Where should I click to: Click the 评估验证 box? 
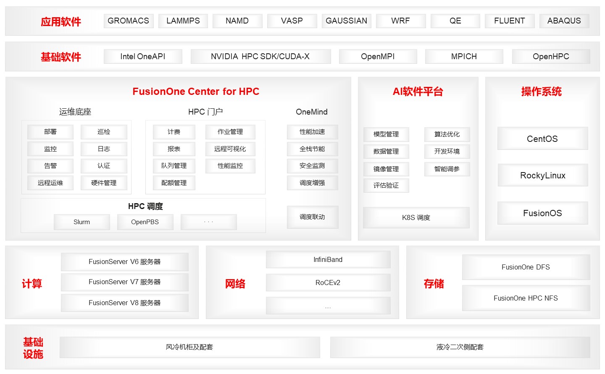tap(386, 186)
